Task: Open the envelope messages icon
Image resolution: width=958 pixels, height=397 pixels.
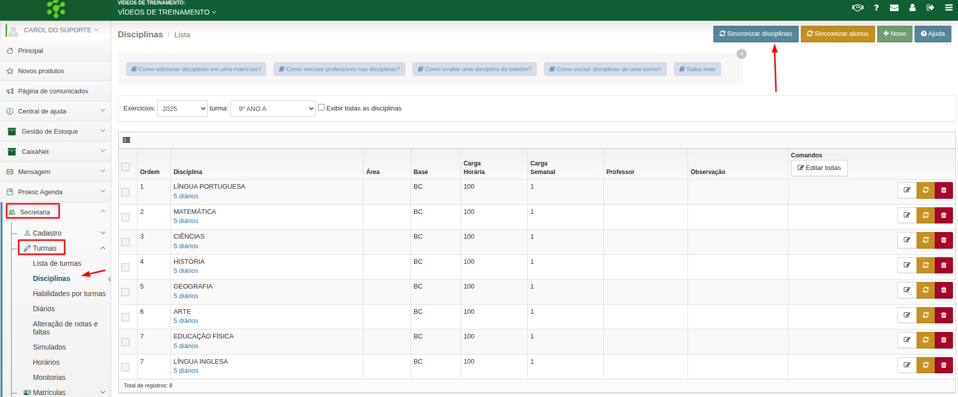Action: point(894,8)
